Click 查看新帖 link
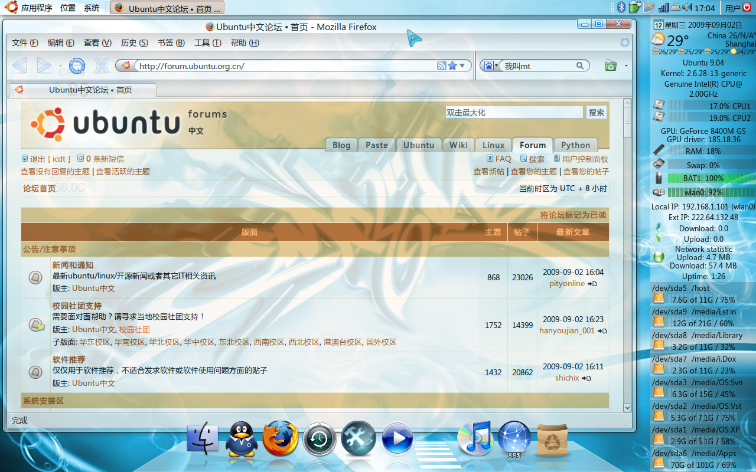The width and height of the screenshot is (756, 472). click(489, 171)
